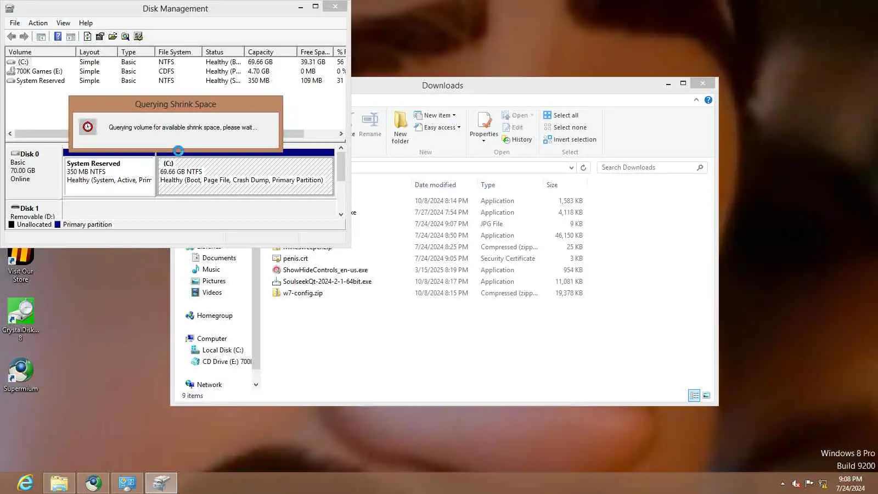Click the Downloads navigation pane scroll-down arrow
This screenshot has height=494, width=878.
(x=256, y=385)
